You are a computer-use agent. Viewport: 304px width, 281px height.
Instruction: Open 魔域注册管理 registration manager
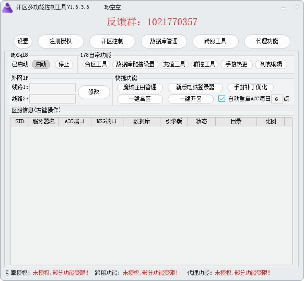tap(140, 87)
